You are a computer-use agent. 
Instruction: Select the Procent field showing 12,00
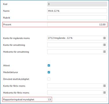(77, 25)
